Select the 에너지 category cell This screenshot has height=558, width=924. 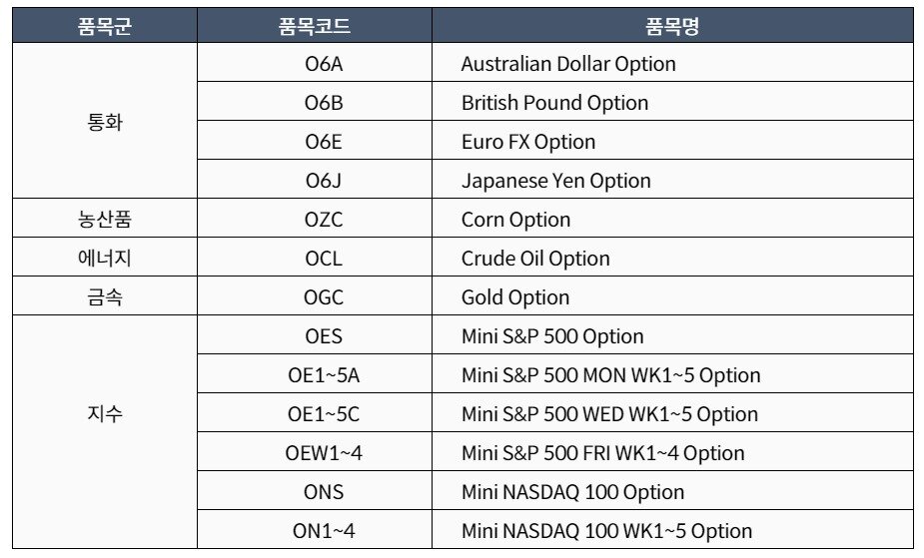pos(105,259)
